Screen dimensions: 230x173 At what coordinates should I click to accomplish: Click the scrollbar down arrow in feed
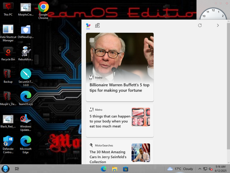point(229,163)
